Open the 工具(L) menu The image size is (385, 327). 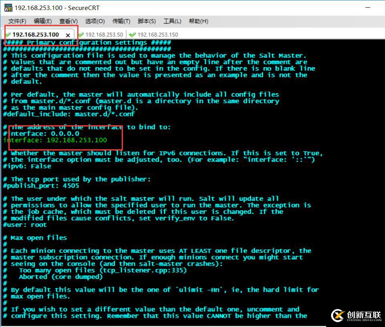[172, 21]
